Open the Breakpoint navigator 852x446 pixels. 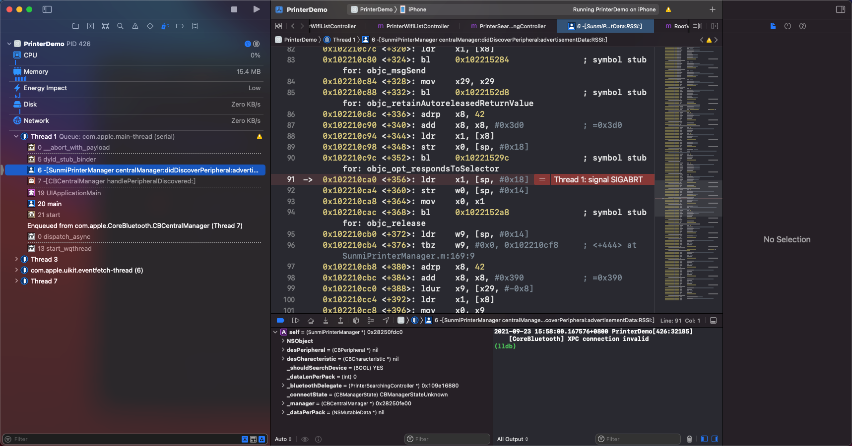pyautogui.click(x=180, y=26)
